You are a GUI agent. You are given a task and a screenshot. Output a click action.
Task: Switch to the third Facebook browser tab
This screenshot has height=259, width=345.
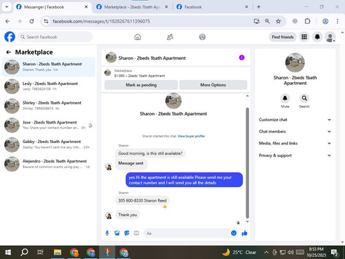click(212, 7)
